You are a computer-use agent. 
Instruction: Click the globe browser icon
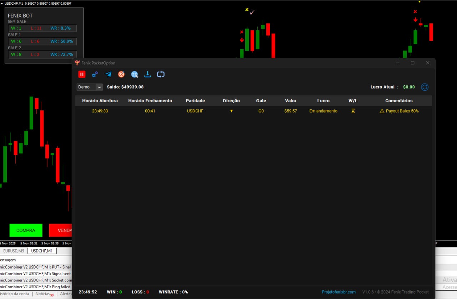(135, 74)
